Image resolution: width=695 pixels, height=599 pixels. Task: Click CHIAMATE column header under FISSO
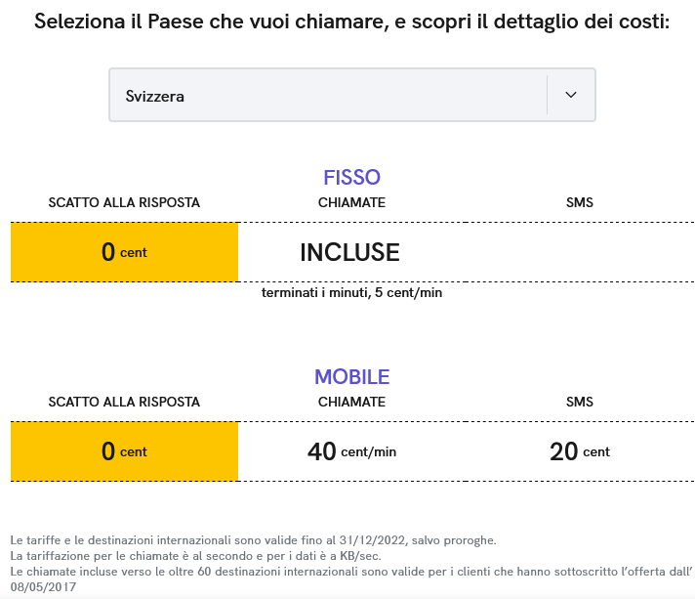(351, 203)
